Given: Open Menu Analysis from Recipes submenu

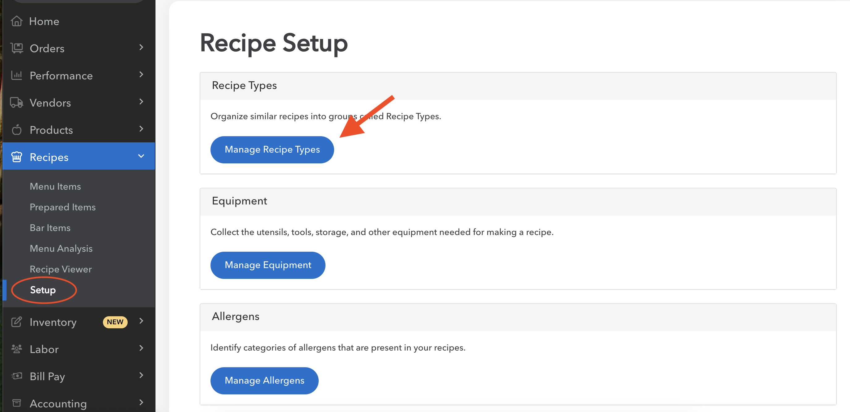Looking at the screenshot, I should point(61,249).
